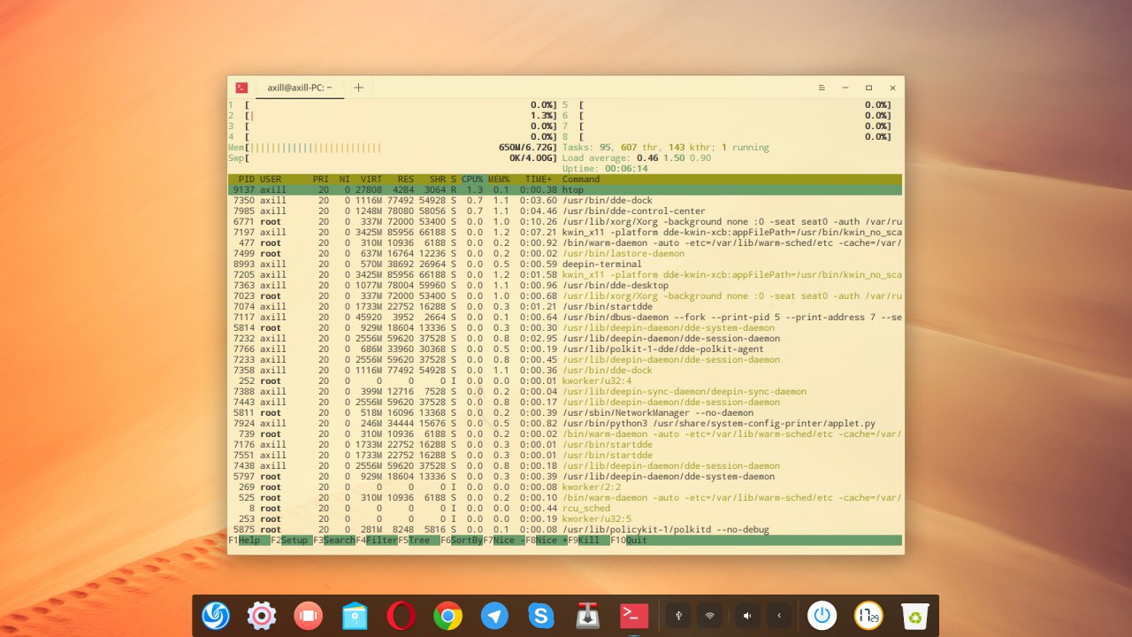The width and height of the screenshot is (1132, 637).
Task: Sort by the Command column header
Action: pos(581,180)
